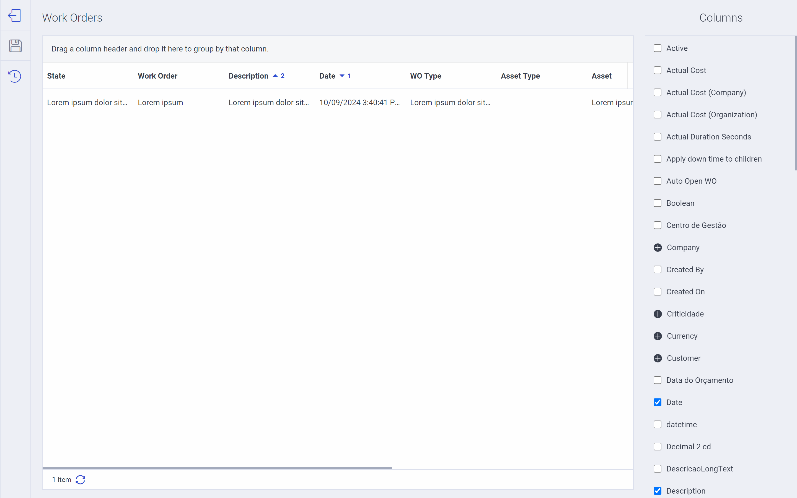
Task: Enable the Auto Open WO checkbox
Action: [657, 181]
